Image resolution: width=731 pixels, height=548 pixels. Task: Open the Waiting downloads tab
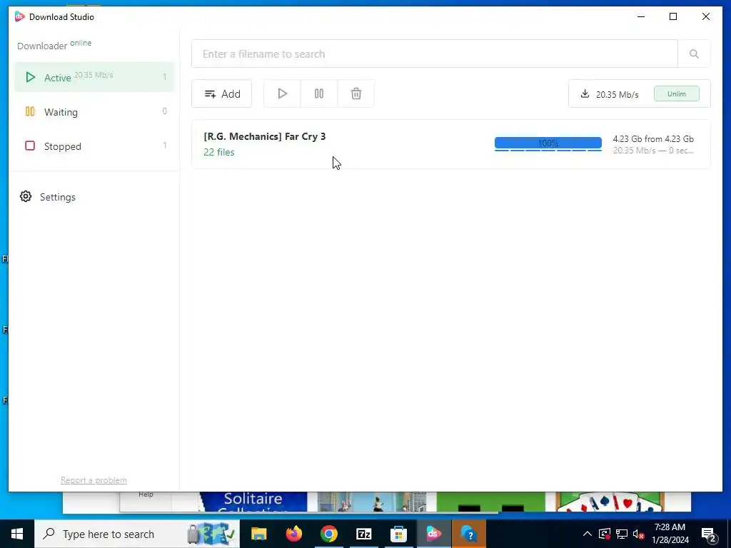(x=94, y=112)
